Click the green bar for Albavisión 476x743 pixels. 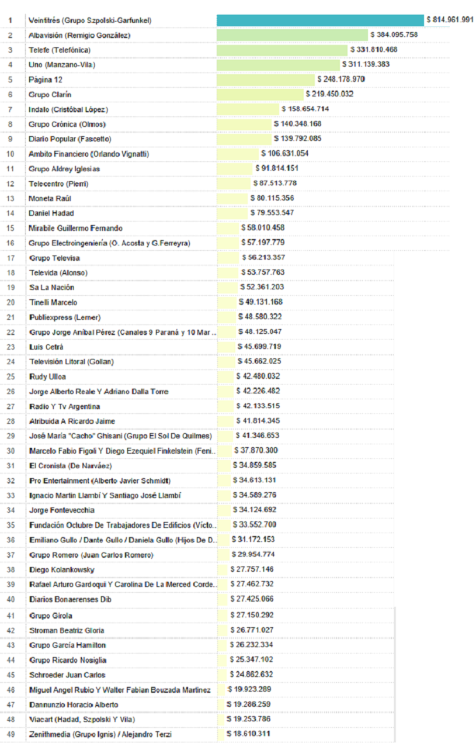[x=292, y=35]
